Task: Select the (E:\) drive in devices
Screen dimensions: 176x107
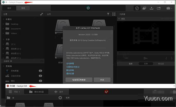Action: [x=16, y=53]
